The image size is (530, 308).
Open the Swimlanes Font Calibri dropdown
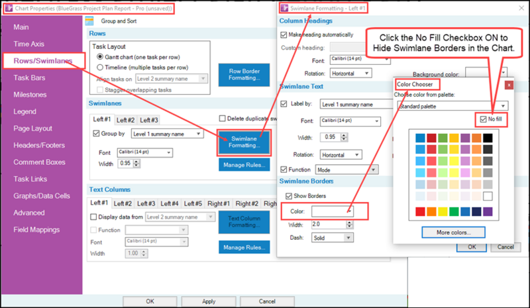pyautogui.click(x=145, y=152)
